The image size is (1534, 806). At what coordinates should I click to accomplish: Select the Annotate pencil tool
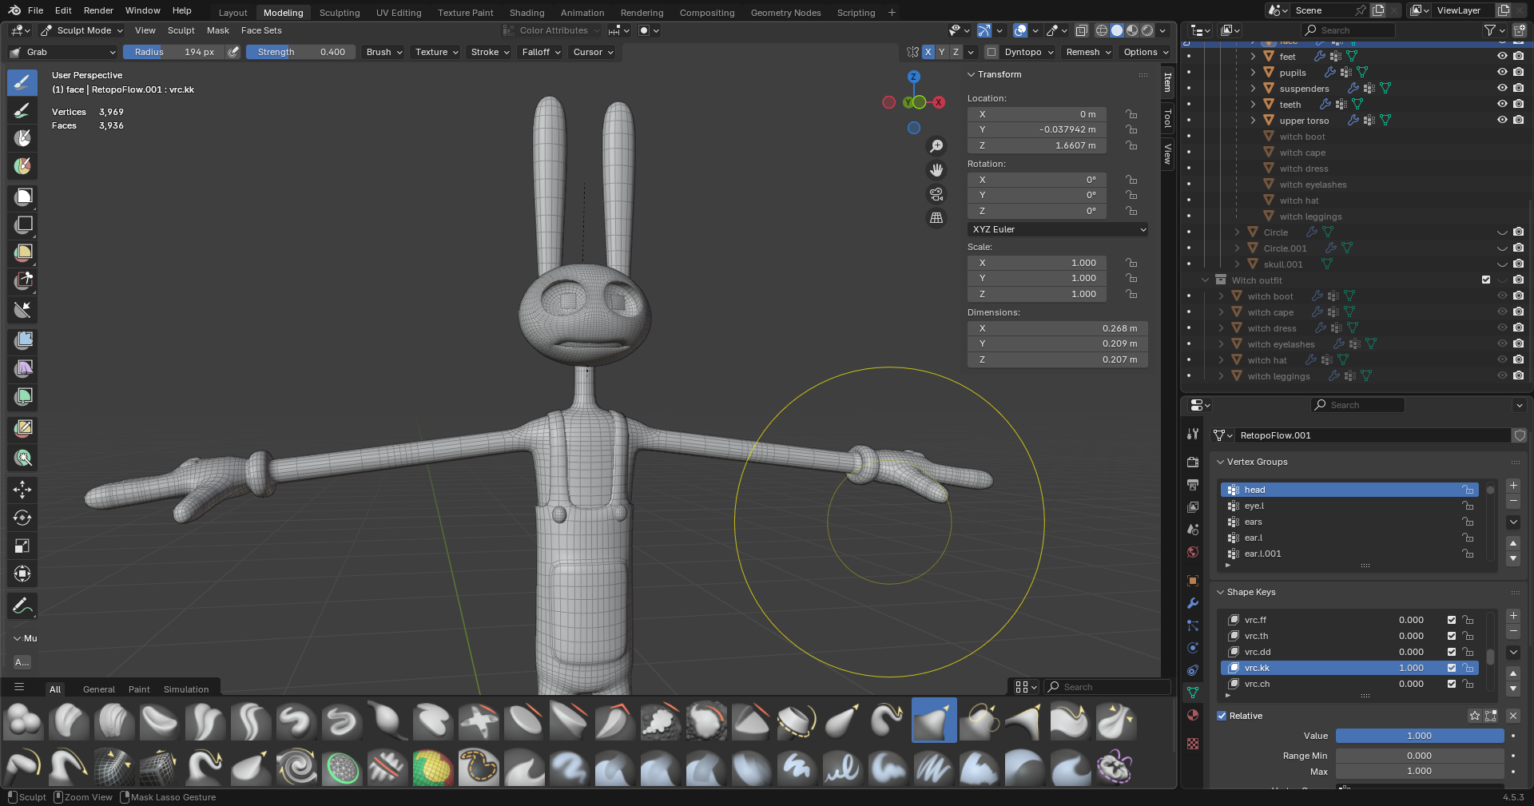22,606
